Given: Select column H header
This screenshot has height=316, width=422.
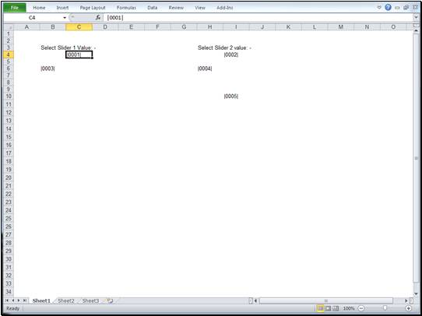Looking at the screenshot, I should (x=210, y=27).
